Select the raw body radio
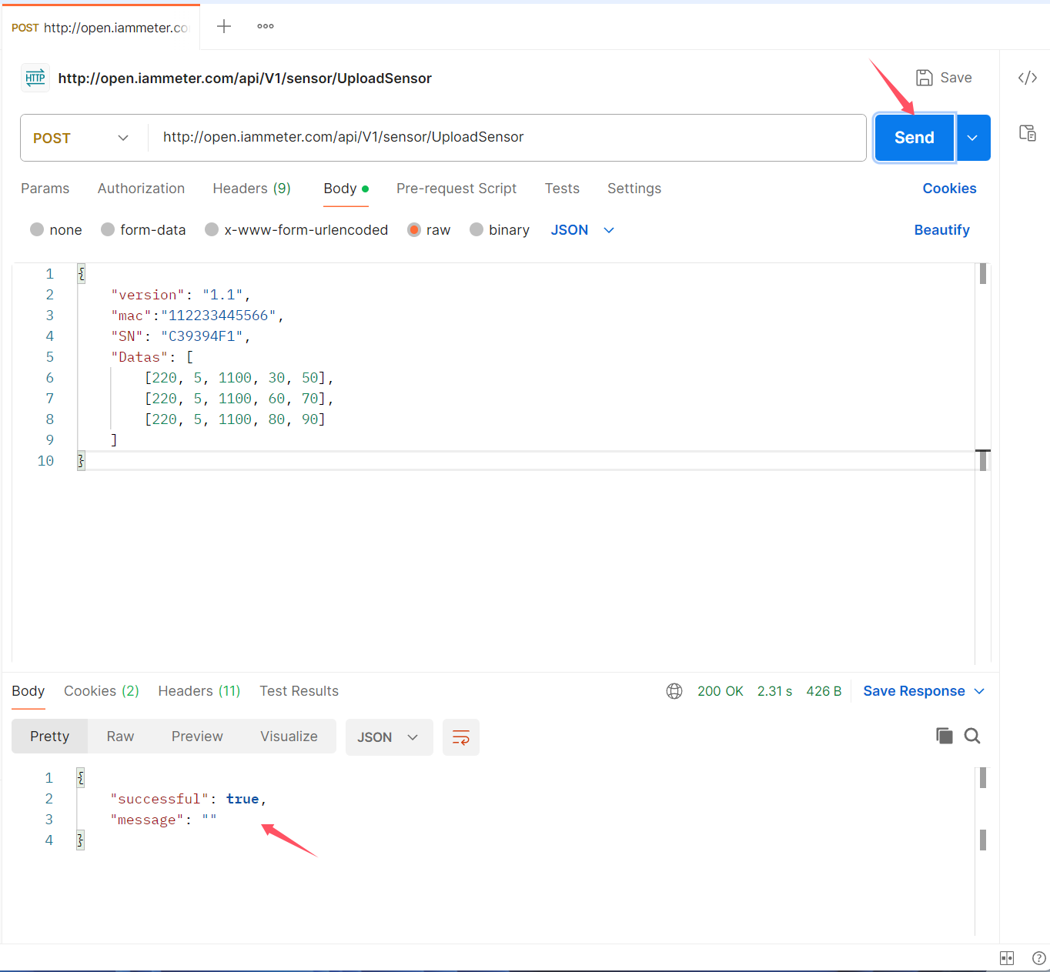The image size is (1050, 972). click(414, 229)
